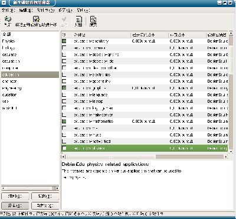The height and width of the screenshot is (219, 236).
Task: Click the package list vertical scrollbar up arrow
Action: (231, 33)
